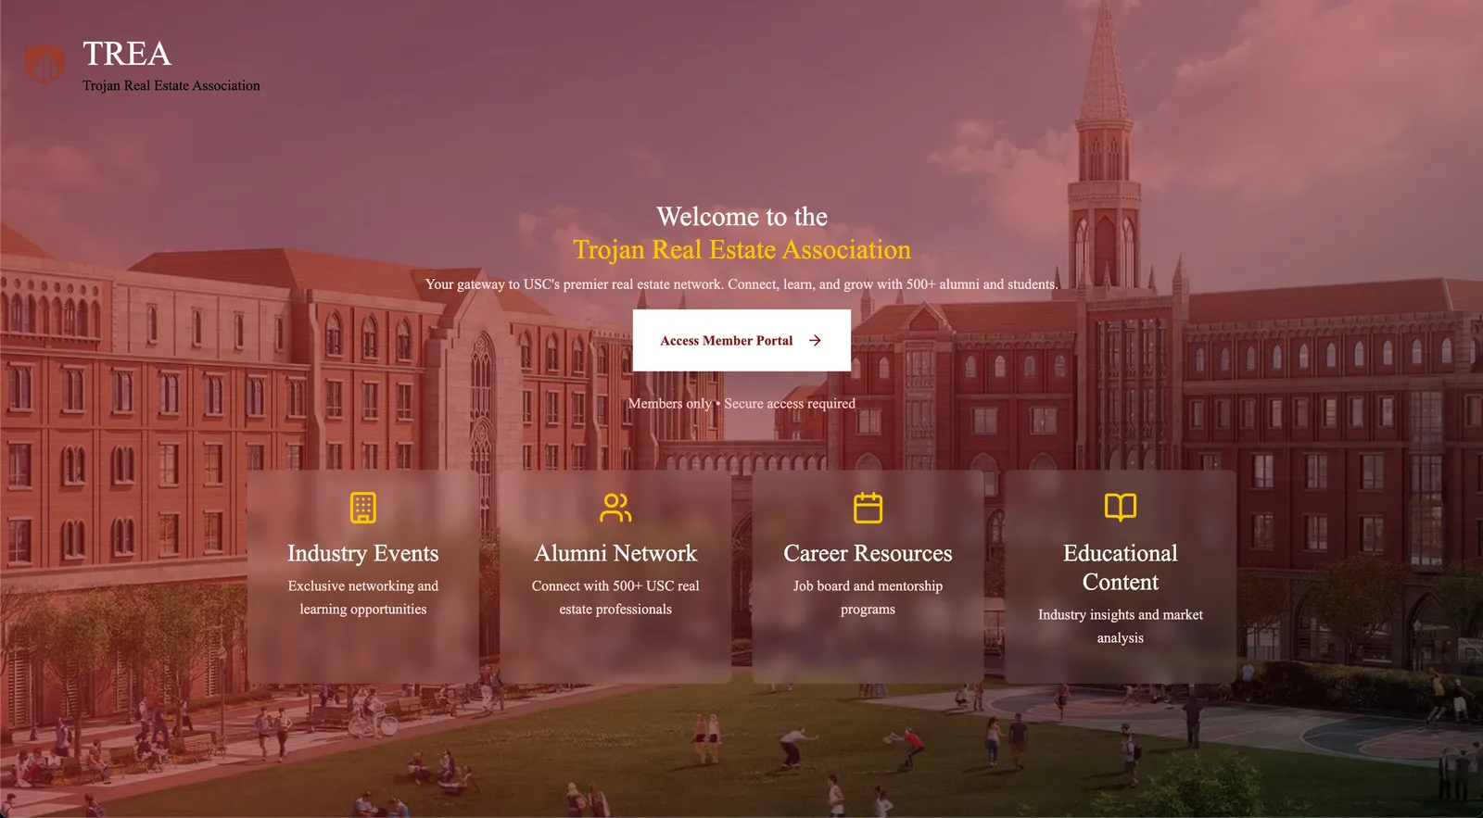Viewport: 1483px width, 818px height.
Task: Click Connect with 500+ USC professionals description
Action: pos(615,598)
